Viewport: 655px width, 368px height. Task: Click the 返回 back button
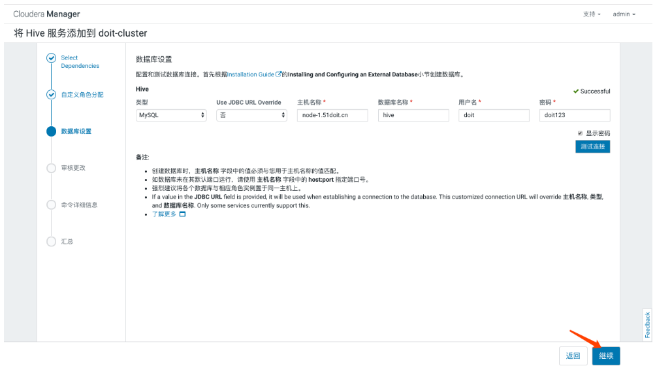tap(573, 356)
